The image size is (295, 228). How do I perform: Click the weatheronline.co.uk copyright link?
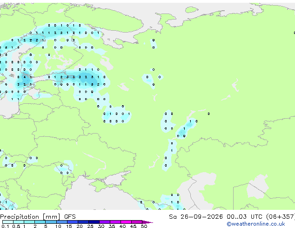coord(255,224)
